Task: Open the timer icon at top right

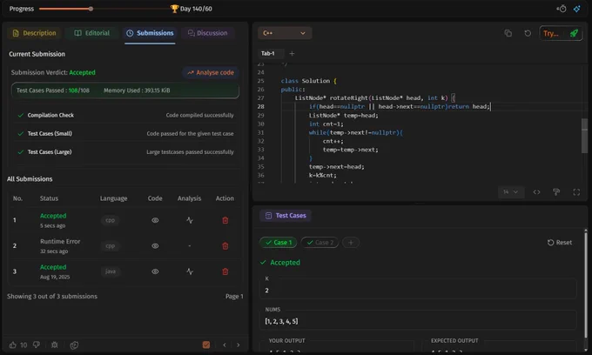Action: [562, 9]
